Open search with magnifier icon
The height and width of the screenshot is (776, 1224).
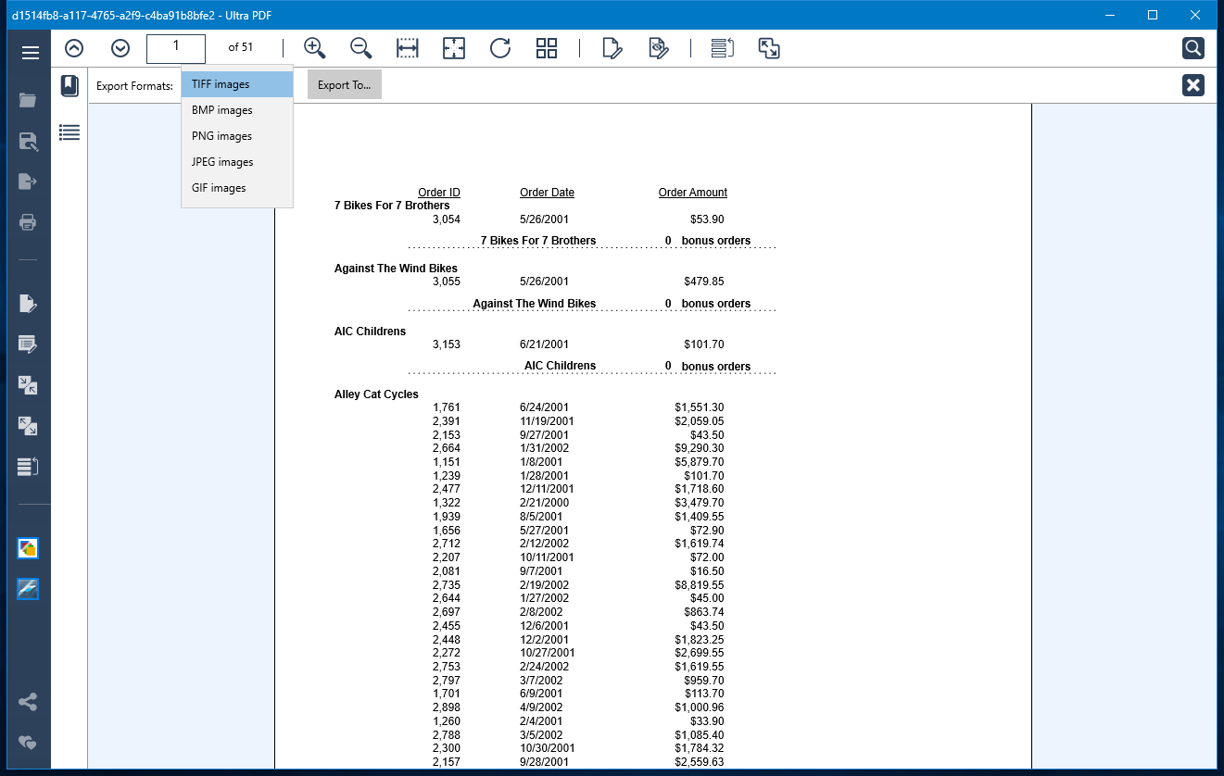[x=1192, y=48]
